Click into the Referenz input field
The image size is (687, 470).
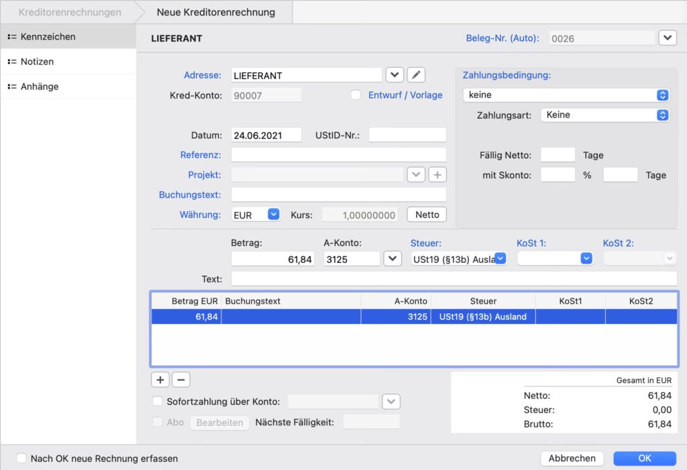point(338,155)
